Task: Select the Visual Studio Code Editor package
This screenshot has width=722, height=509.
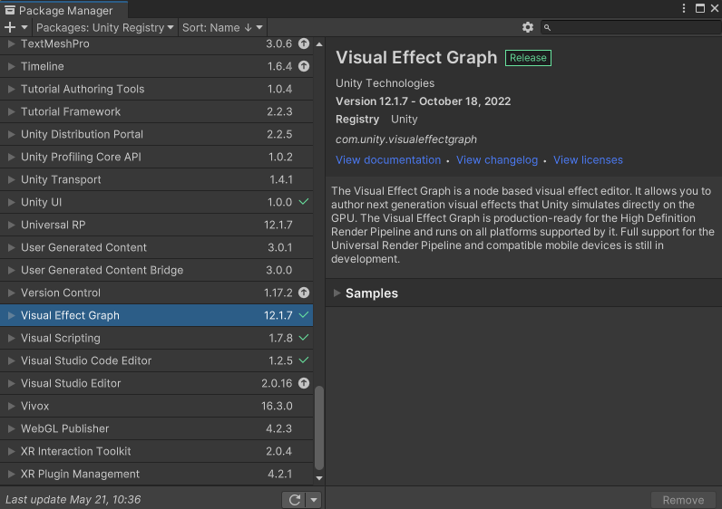Action: pos(157,360)
